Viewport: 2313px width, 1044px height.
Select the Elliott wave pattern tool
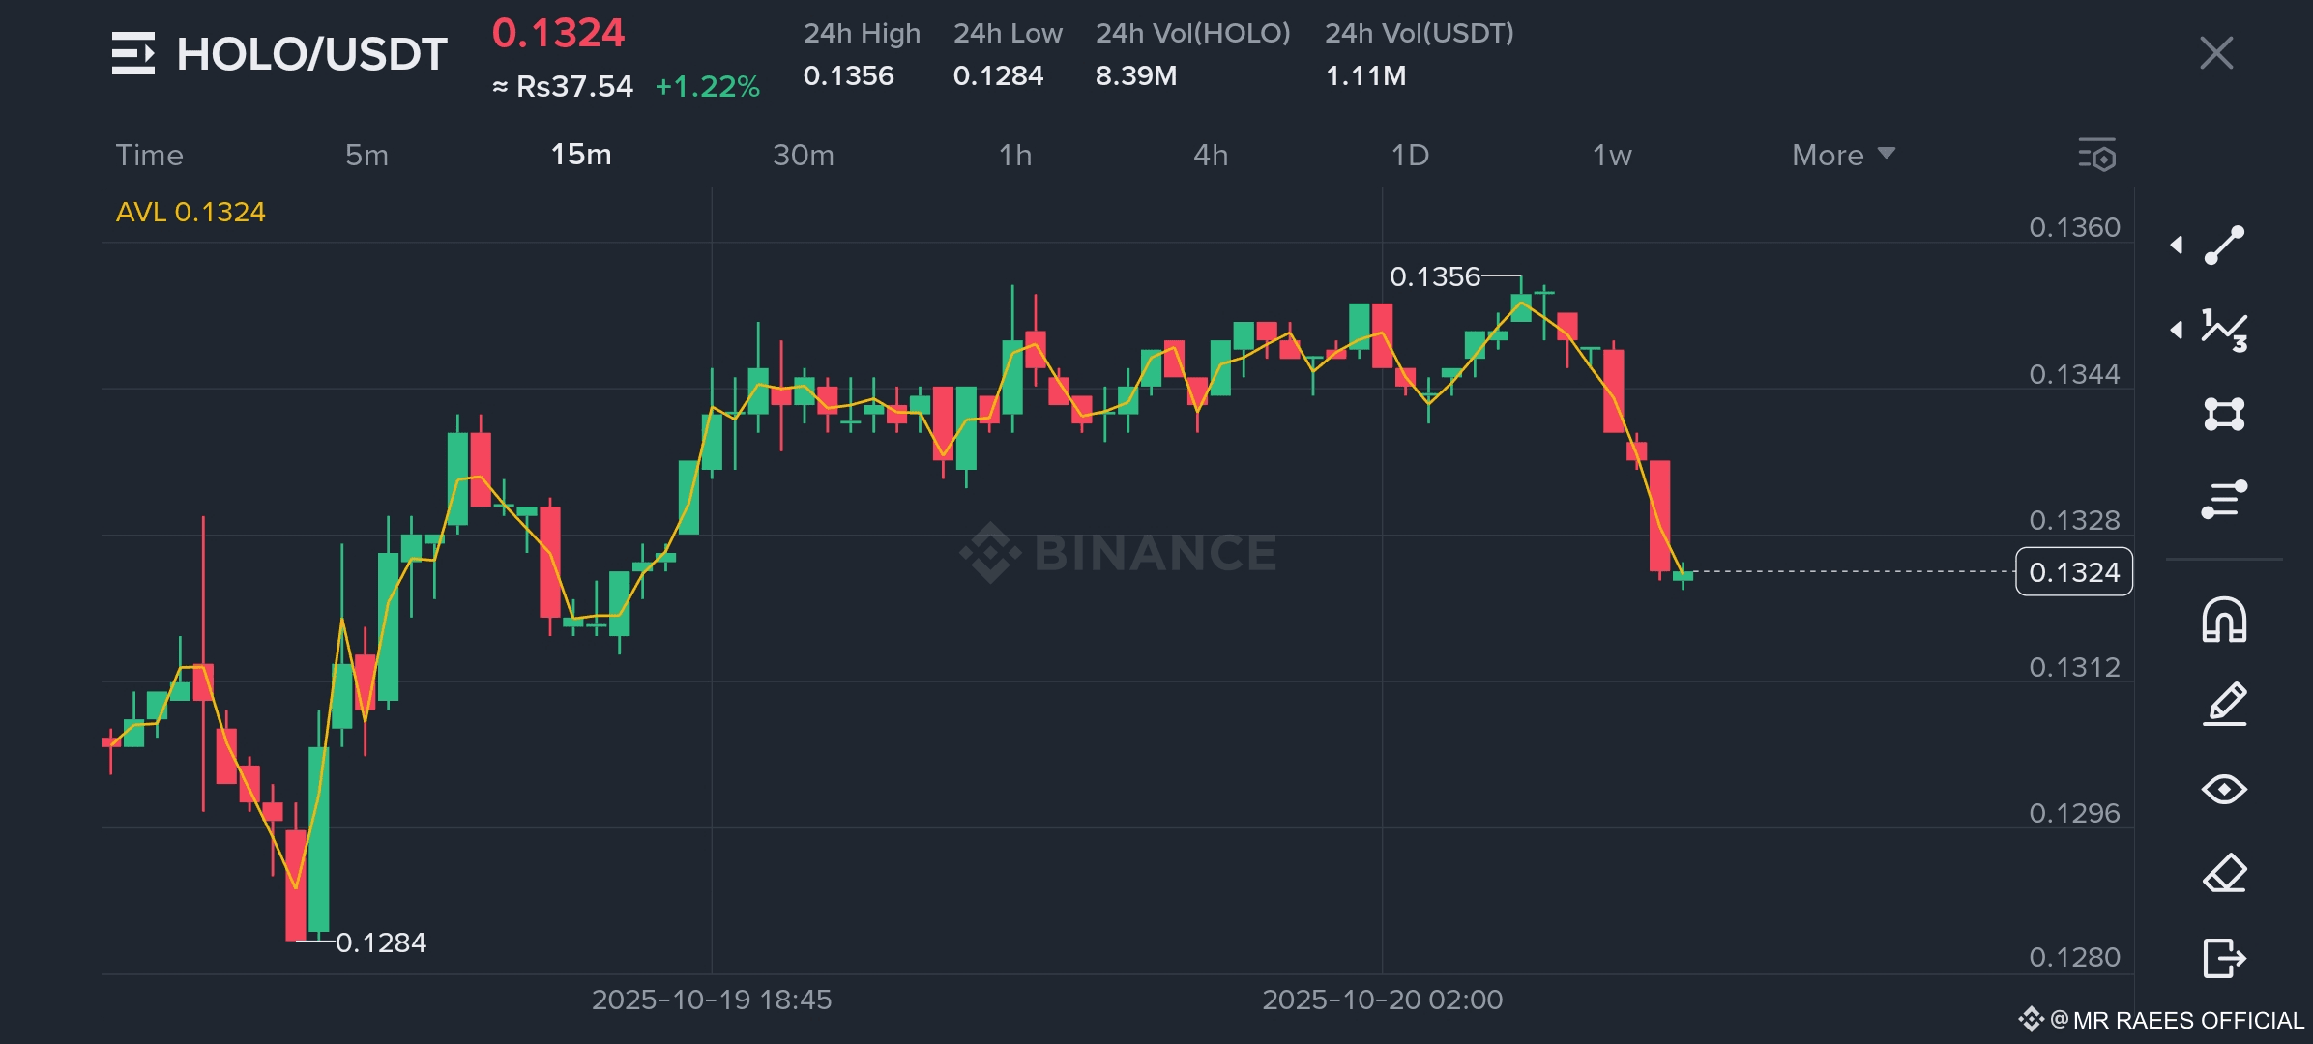pos(2224,330)
